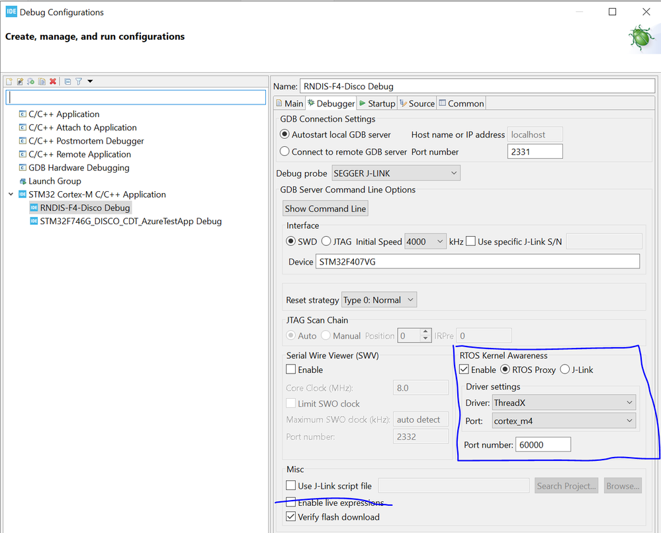Open the Reset strategy dropdown
Screen dimensions: 661x533
coord(379,300)
